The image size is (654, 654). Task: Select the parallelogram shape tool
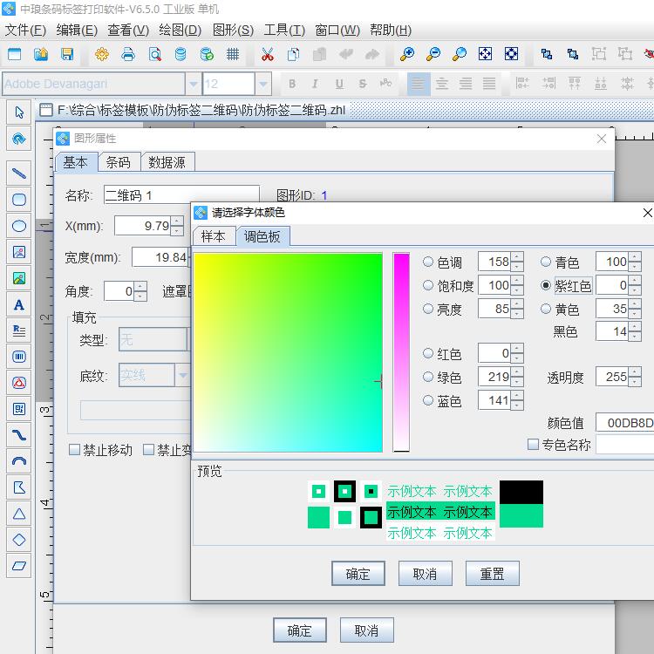(19, 566)
